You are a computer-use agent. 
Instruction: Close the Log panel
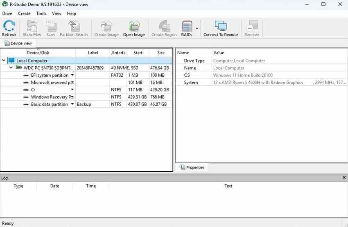coord(344,178)
